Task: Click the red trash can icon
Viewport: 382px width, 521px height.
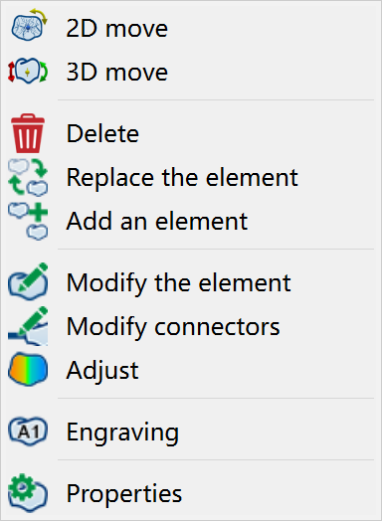Action: [x=28, y=133]
